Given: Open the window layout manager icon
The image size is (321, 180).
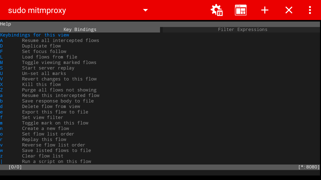Looking at the screenshot, I should click(x=241, y=10).
